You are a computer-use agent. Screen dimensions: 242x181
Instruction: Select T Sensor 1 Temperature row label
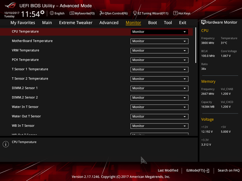30,69
